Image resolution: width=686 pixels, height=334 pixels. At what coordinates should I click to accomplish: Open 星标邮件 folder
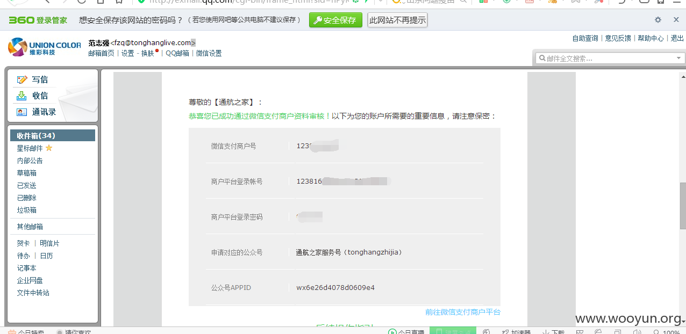click(x=30, y=148)
